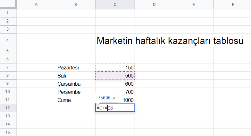The height and width of the screenshot is (136, 251).
Task: Select column E header
Action: click(x=194, y=4)
